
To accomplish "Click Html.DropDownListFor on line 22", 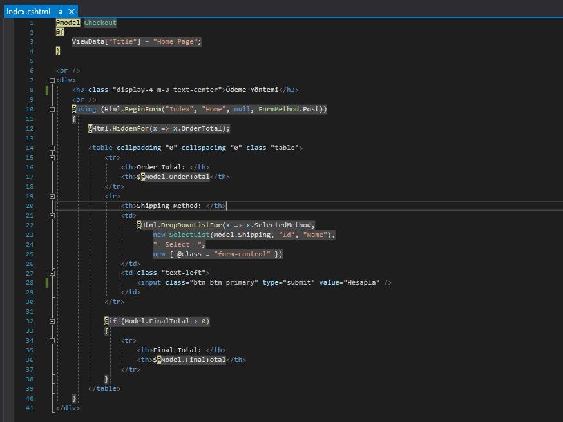I will 181,225.
